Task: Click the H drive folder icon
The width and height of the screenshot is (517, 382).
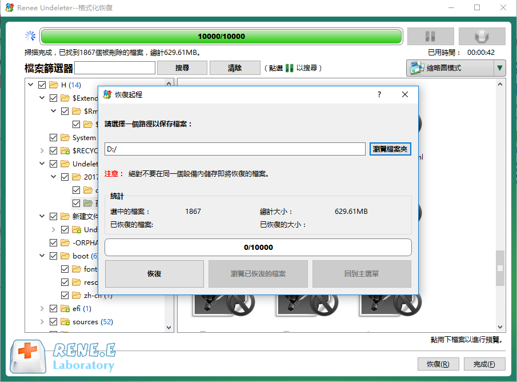Action: [54, 85]
